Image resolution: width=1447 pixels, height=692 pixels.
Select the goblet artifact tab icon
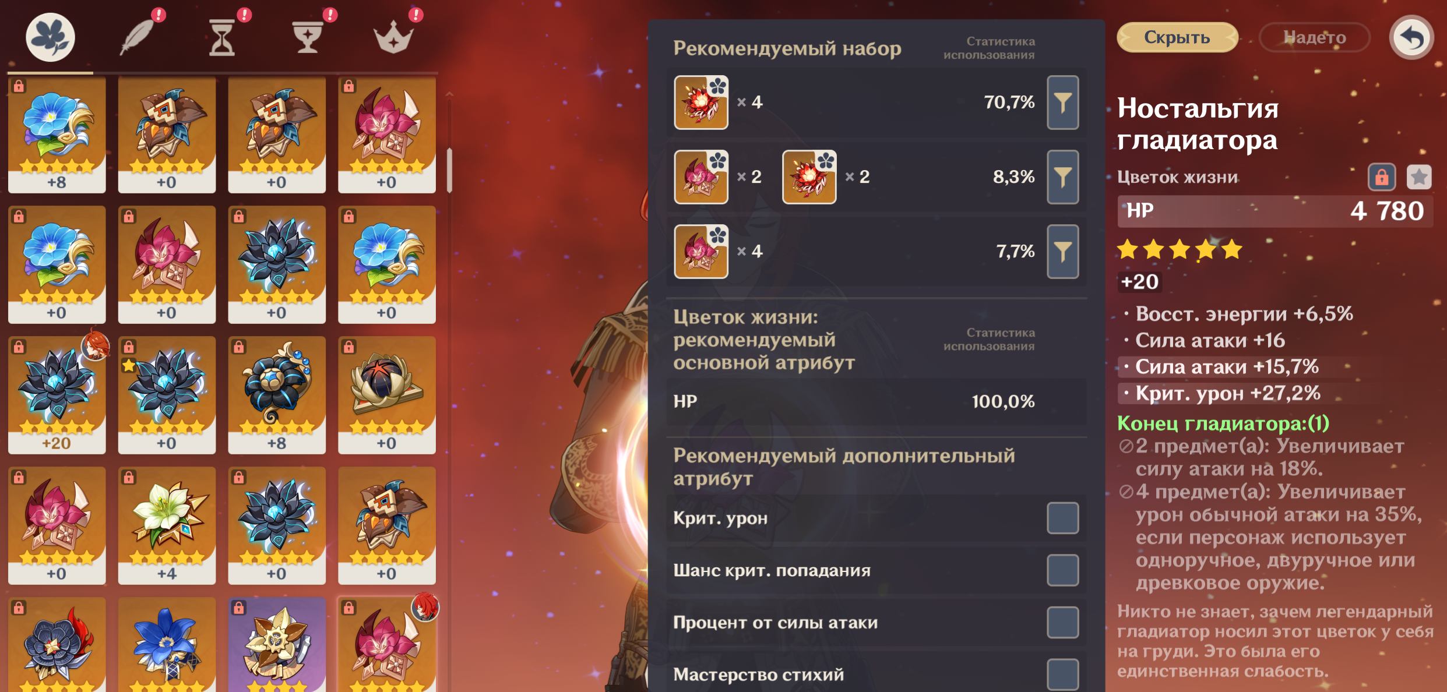pos(308,37)
